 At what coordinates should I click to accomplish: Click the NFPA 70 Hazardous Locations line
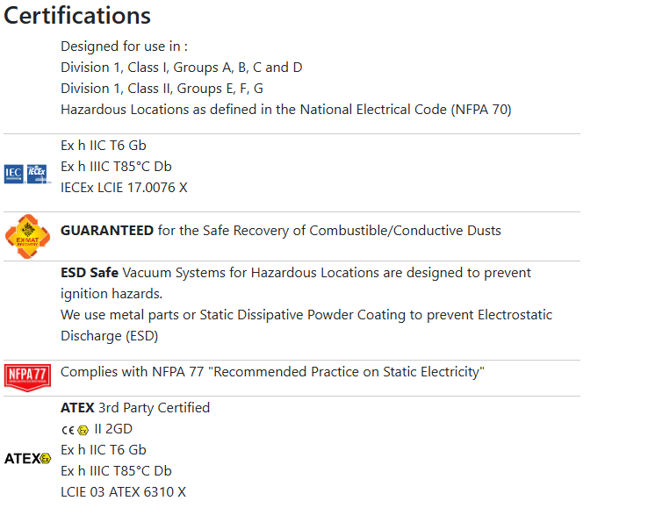286,110
